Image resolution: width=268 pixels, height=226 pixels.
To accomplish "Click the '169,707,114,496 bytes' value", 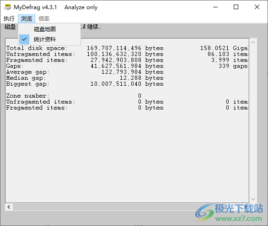I will click(125, 48).
